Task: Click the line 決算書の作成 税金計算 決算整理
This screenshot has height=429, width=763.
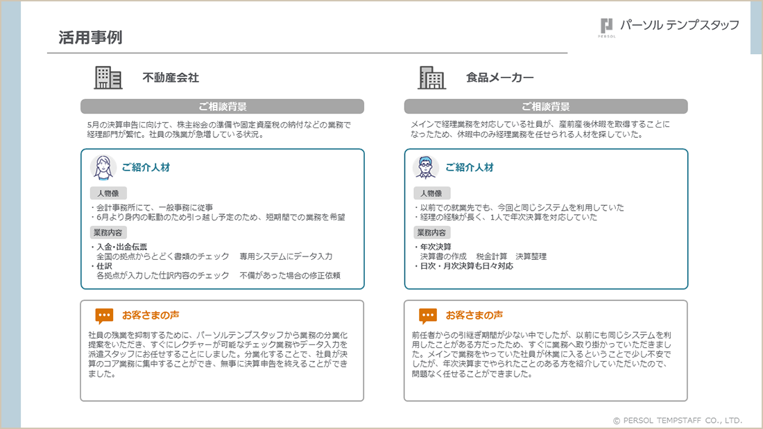Action: click(x=483, y=256)
